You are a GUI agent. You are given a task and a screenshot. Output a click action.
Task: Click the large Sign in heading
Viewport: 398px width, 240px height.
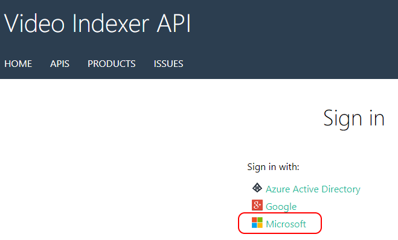[x=354, y=119]
